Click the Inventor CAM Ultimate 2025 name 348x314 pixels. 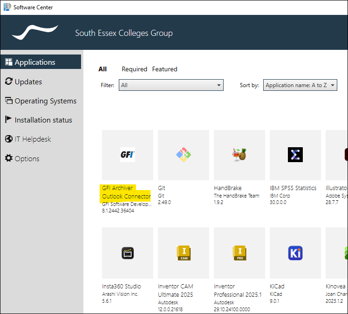[x=176, y=291]
